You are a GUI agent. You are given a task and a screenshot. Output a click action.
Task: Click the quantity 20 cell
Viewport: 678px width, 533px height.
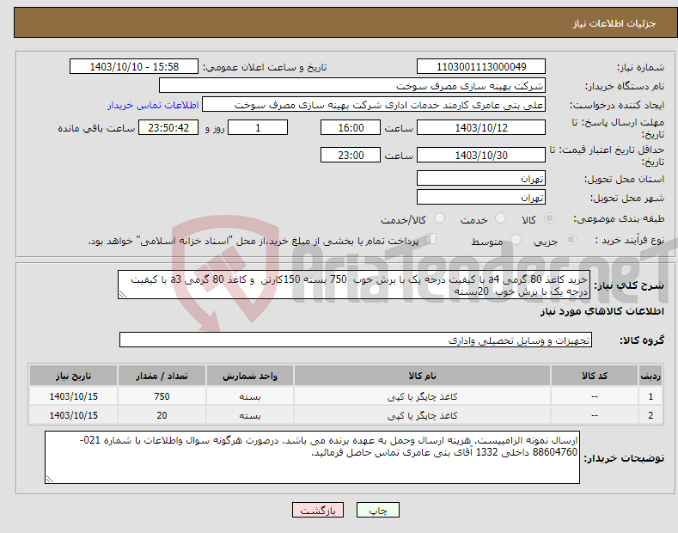click(x=162, y=415)
